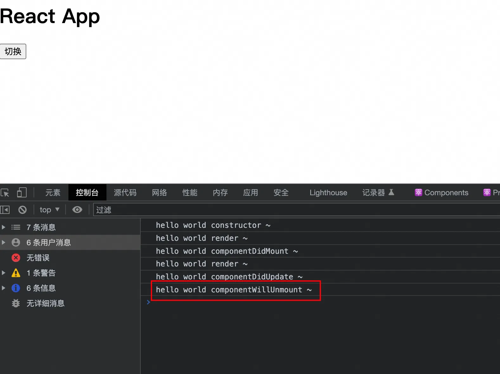Select the blue info circle icon
Viewport: 500px width, 374px height.
pyautogui.click(x=16, y=288)
